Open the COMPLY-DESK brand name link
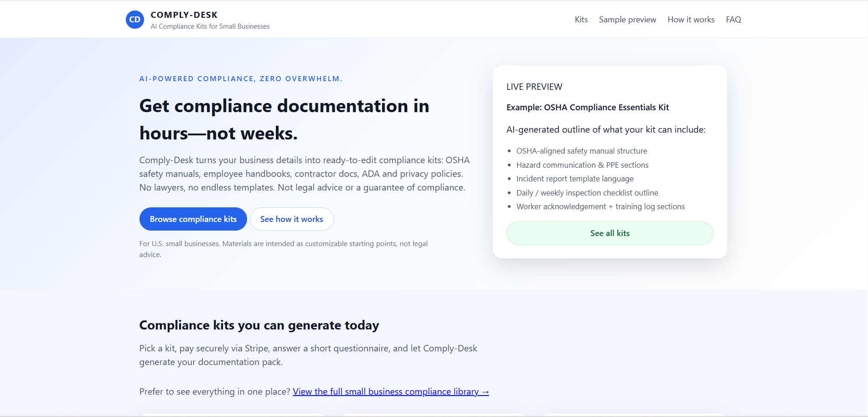Screen dimensions: 868x417 (184, 15)
